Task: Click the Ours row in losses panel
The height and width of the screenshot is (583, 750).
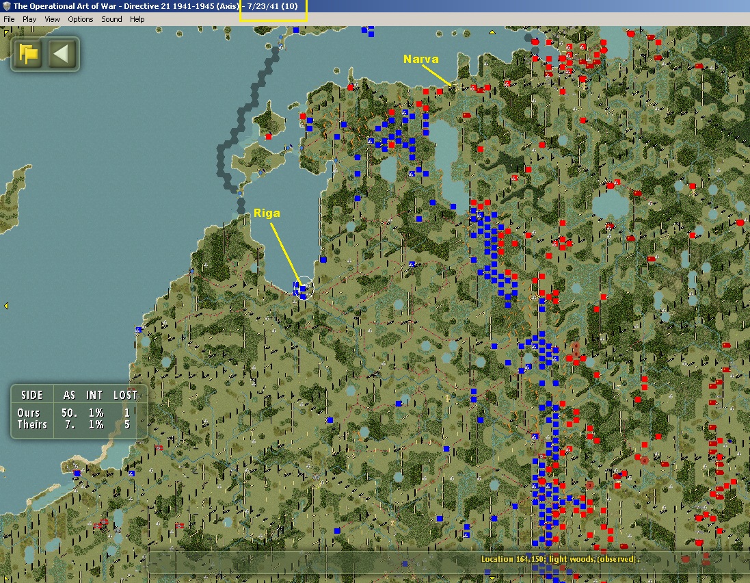Action: 29,413
